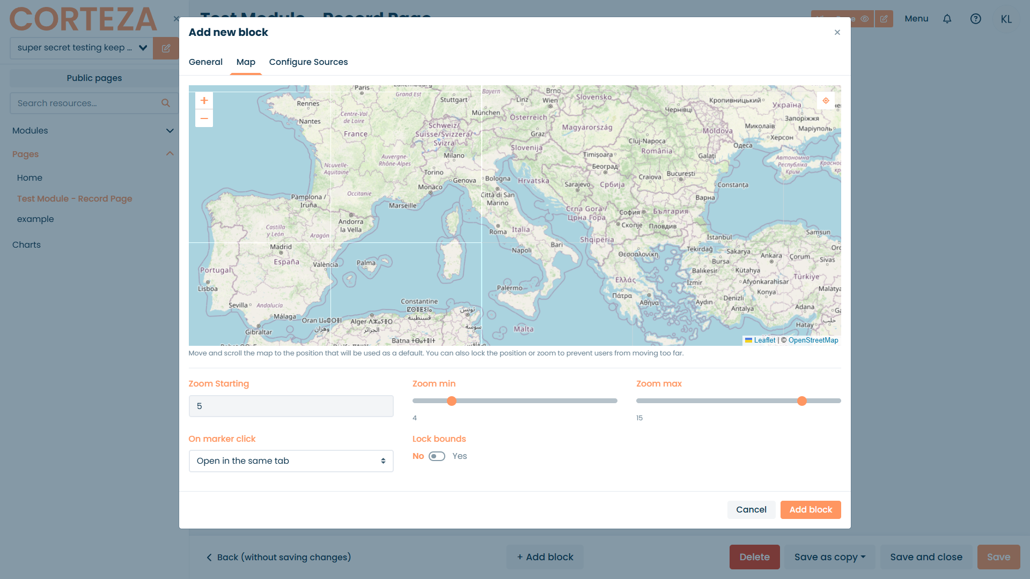Open the KL user avatar menu
Viewport: 1030px width, 579px height.
coord(1006,19)
